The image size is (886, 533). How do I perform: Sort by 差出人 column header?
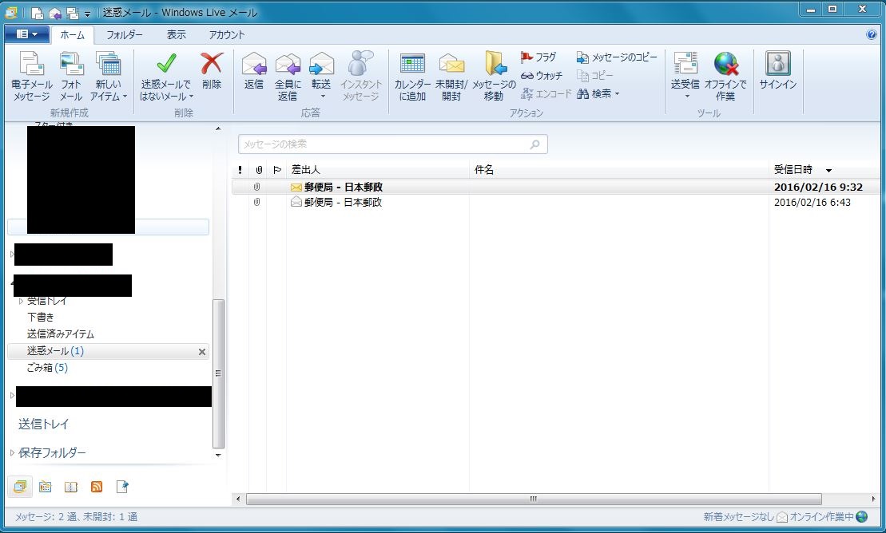point(377,169)
